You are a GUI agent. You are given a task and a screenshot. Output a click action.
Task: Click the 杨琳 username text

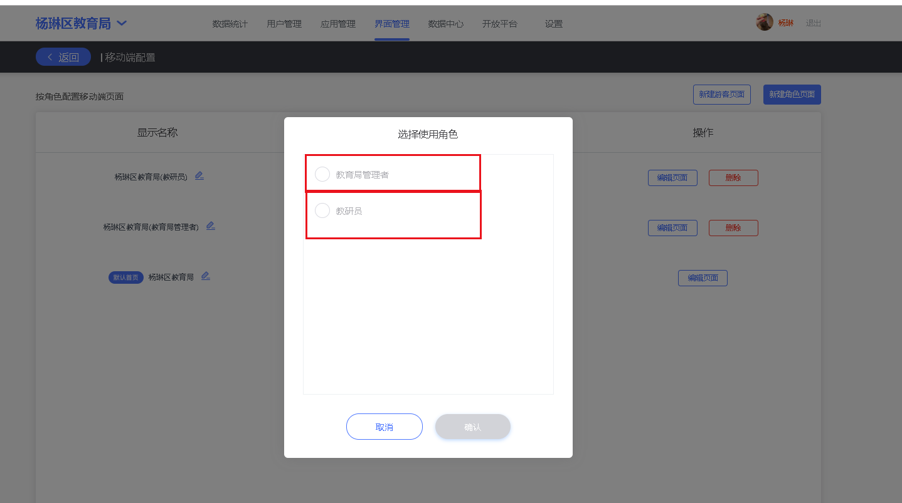tap(786, 23)
